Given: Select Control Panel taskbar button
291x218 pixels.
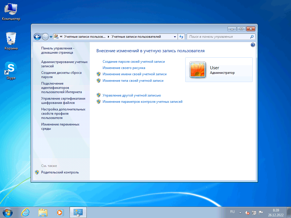Looking at the screenshot, I should (78, 212).
